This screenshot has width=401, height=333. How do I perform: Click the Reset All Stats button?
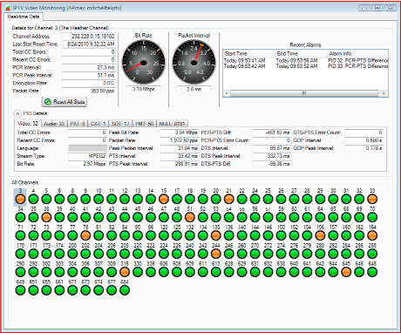pyautogui.click(x=65, y=102)
